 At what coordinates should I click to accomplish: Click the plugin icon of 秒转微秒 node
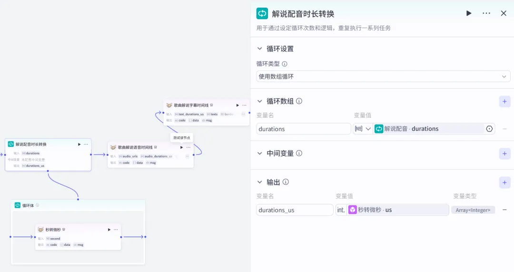pos(40,230)
